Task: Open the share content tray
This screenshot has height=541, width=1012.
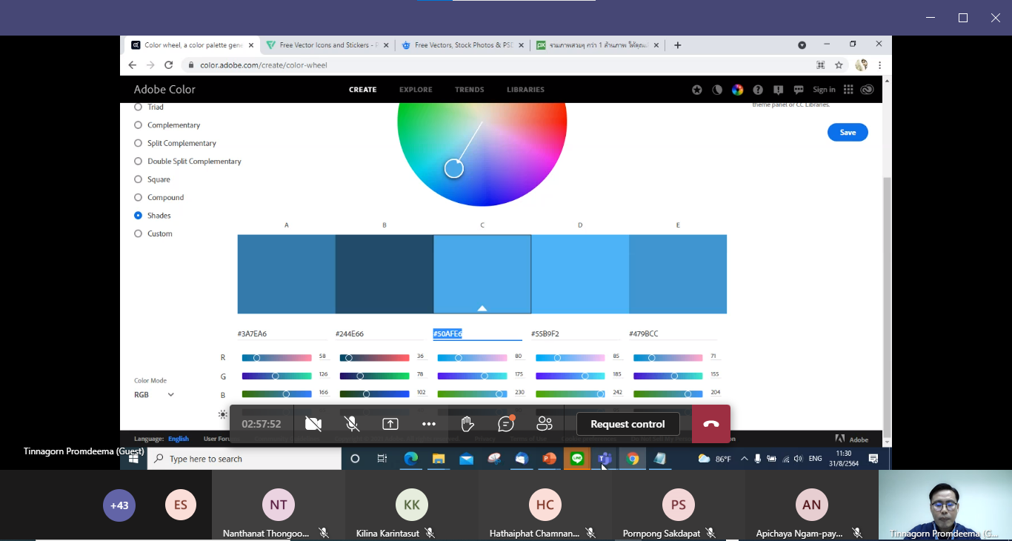Action: click(x=390, y=424)
